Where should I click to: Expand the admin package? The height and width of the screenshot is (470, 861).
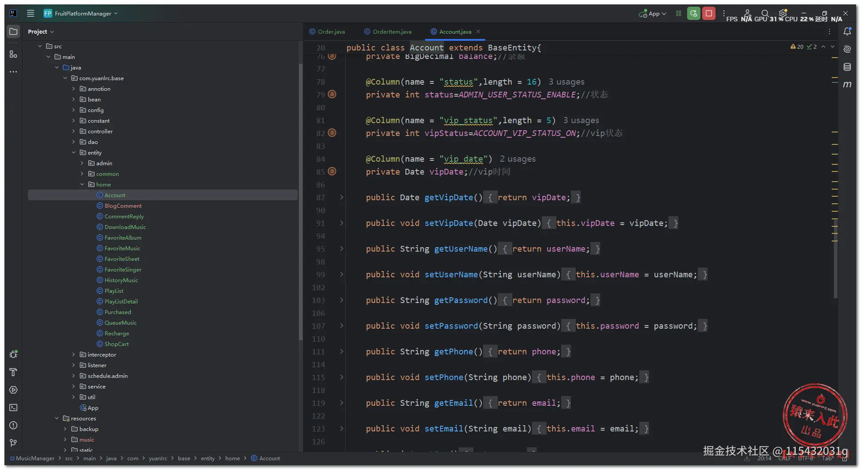pyautogui.click(x=82, y=163)
